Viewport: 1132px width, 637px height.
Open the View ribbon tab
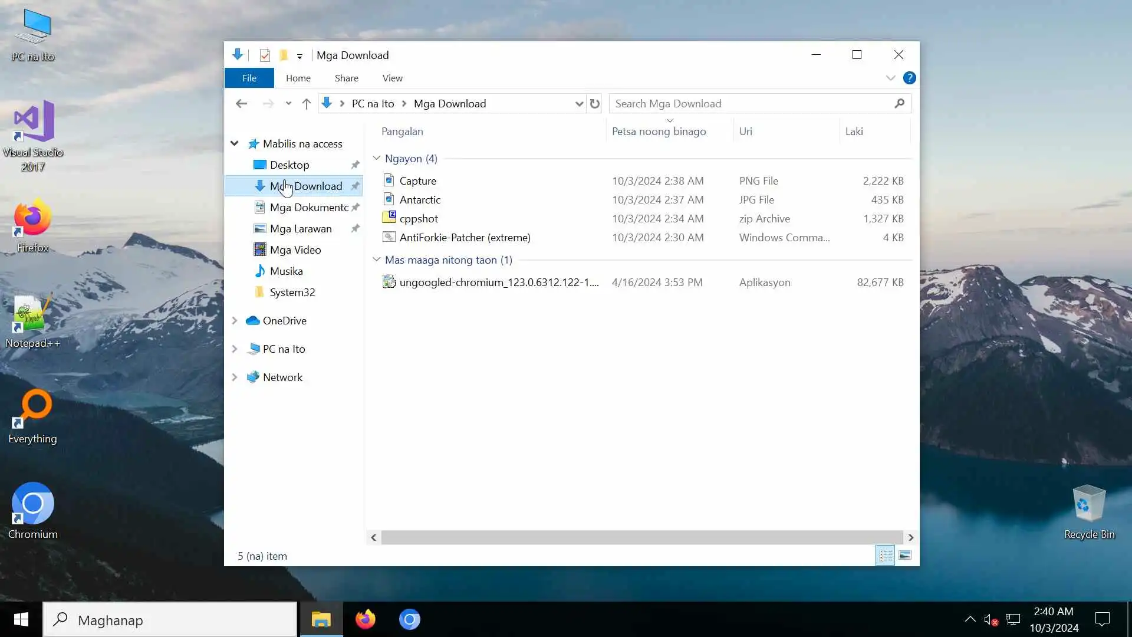coord(392,78)
